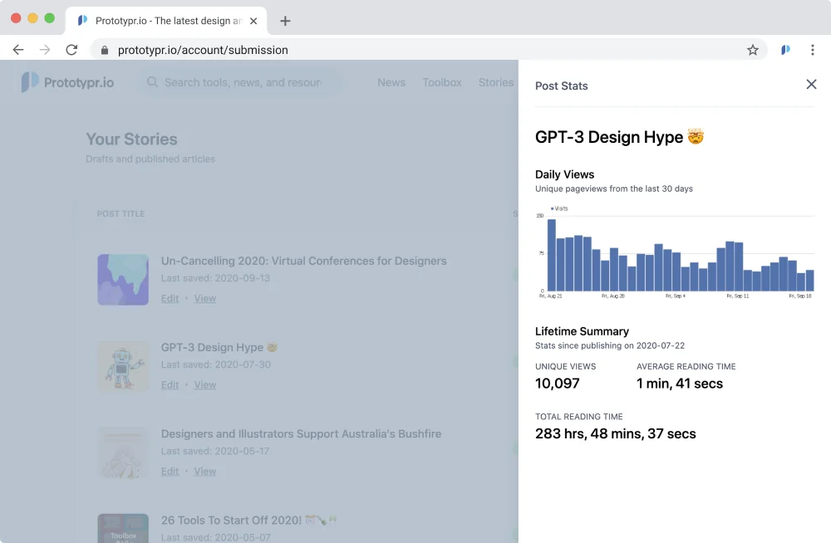View the Un-Cancelling 2020 article
Image resolution: width=831 pixels, height=543 pixels.
[204, 298]
